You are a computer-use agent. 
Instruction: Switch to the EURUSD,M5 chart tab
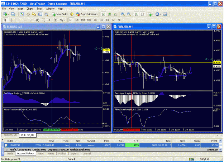tap(10, 135)
